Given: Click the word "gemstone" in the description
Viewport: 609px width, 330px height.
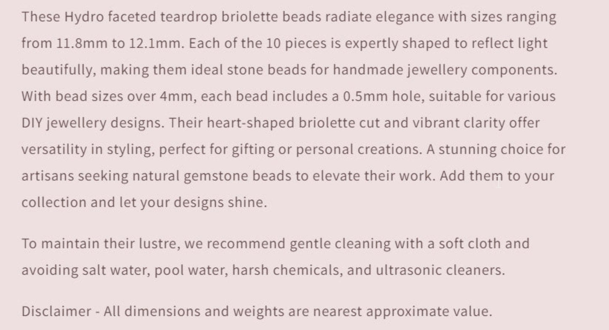Looking at the screenshot, I should point(216,176).
